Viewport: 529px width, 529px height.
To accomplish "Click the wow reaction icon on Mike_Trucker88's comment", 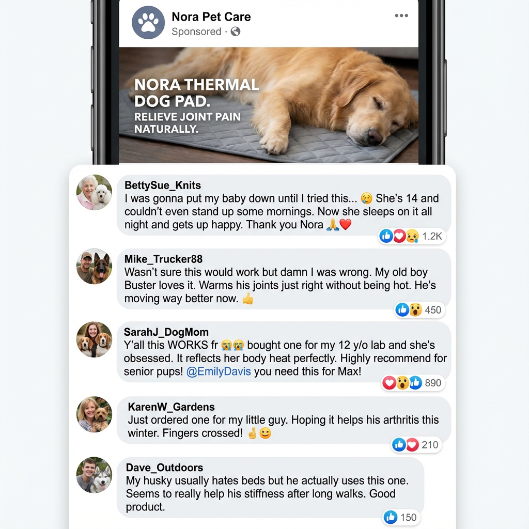I will point(416,310).
